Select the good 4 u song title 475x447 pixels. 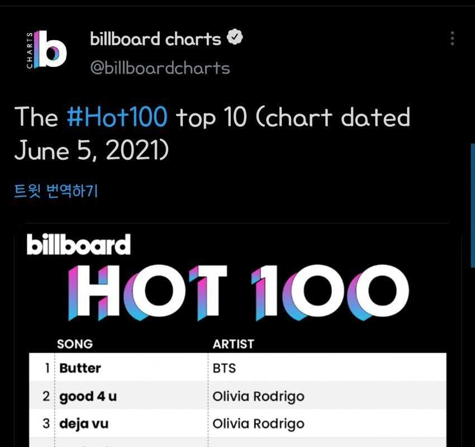pos(88,397)
